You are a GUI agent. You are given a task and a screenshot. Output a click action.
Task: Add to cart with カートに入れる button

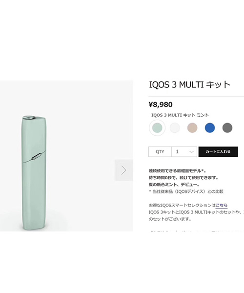[x=218, y=151]
